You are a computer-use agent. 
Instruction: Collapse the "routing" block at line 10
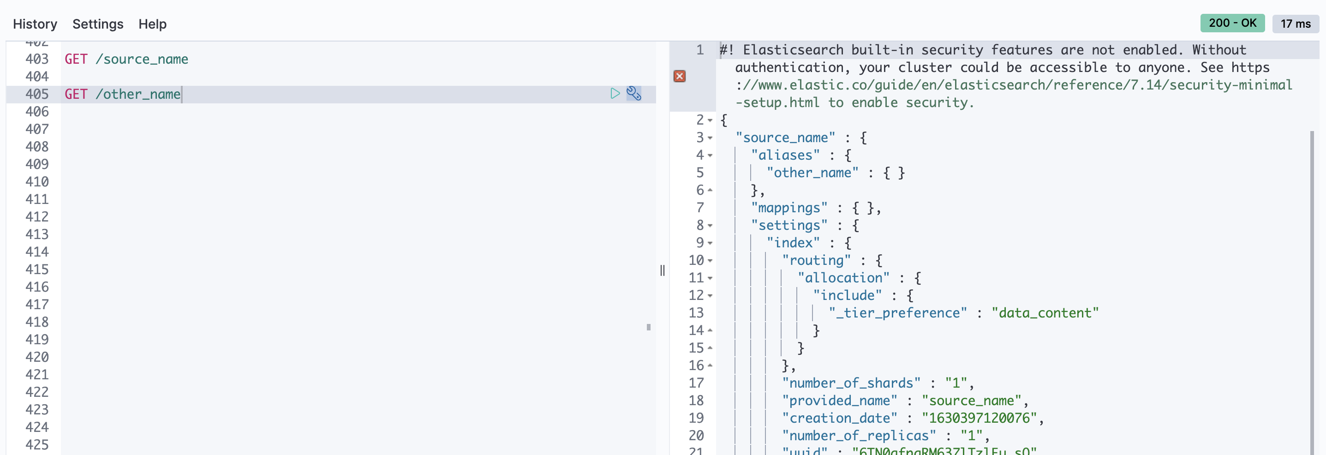click(711, 260)
